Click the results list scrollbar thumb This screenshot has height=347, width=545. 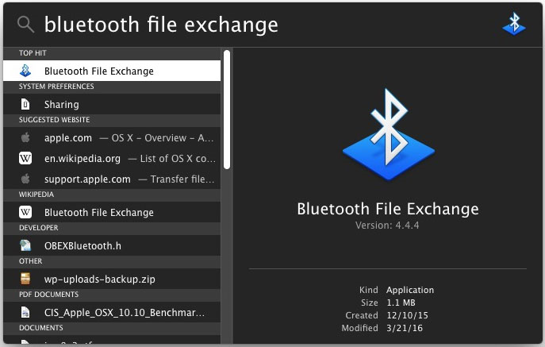[x=227, y=110]
